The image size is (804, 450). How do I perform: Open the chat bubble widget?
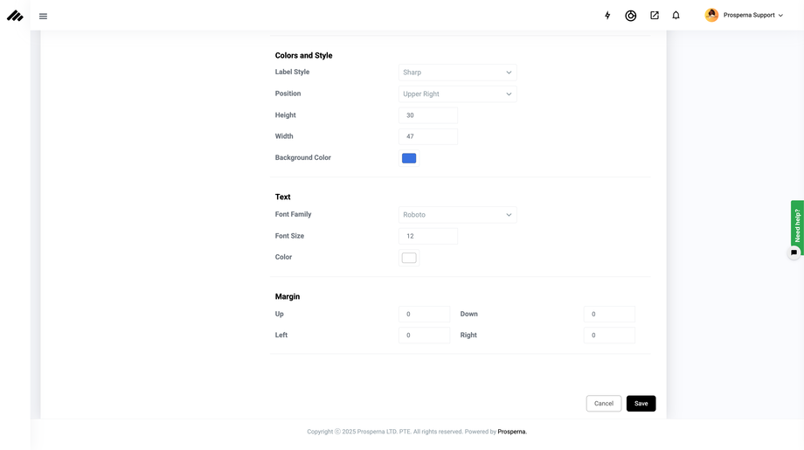[794, 253]
